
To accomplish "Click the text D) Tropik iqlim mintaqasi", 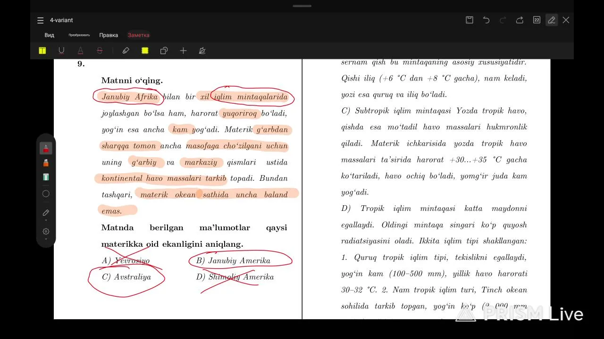I will pos(399,209).
